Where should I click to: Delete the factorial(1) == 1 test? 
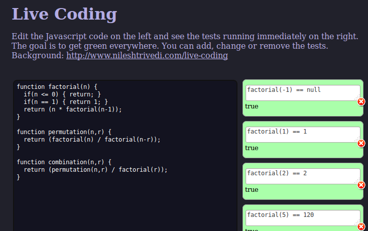point(361,143)
